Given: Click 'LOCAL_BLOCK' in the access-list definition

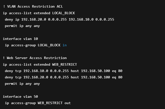Looking at the screenshot, I should pyautogui.click(x=63, y=13).
